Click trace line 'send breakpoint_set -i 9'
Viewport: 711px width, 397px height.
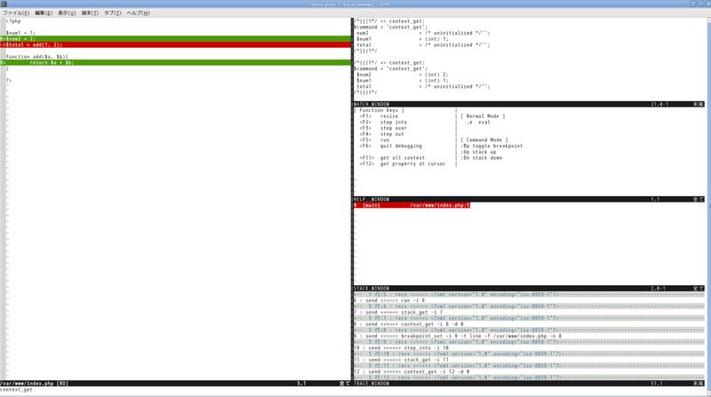click(x=458, y=336)
